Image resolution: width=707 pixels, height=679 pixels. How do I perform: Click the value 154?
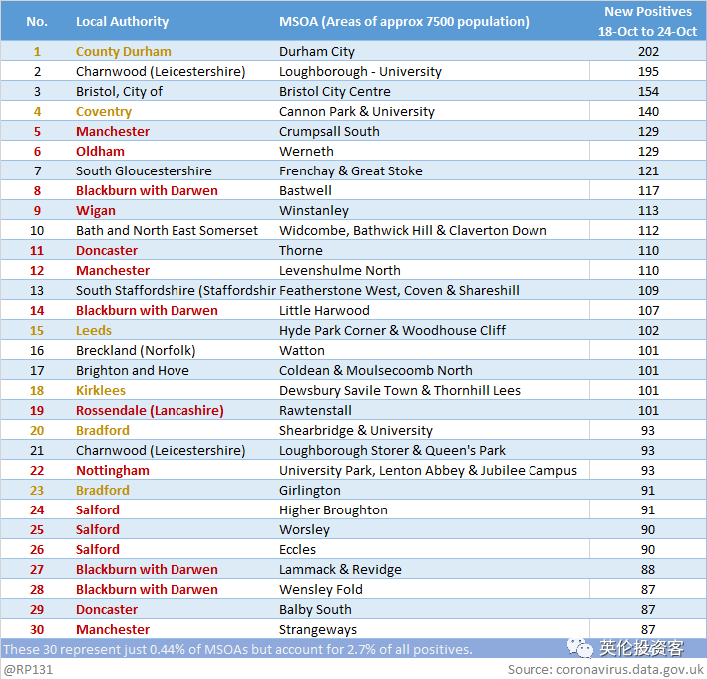(x=648, y=91)
